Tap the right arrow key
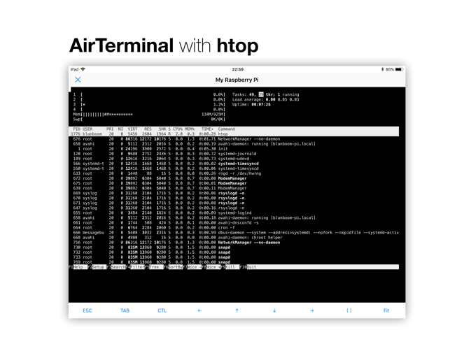 click(311, 310)
